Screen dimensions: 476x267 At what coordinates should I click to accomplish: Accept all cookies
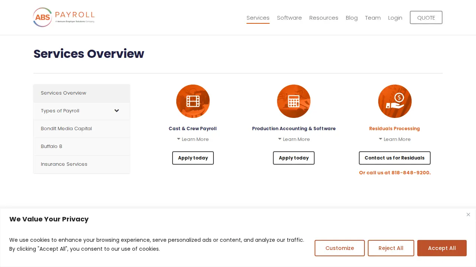(x=442, y=248)
